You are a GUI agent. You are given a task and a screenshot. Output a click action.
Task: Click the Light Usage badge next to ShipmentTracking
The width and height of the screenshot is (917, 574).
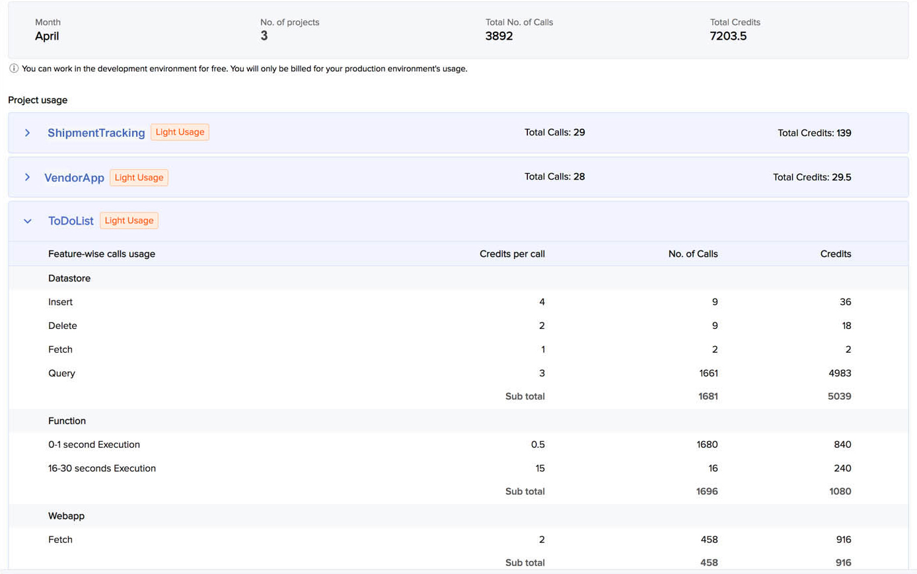pos(180,131)
